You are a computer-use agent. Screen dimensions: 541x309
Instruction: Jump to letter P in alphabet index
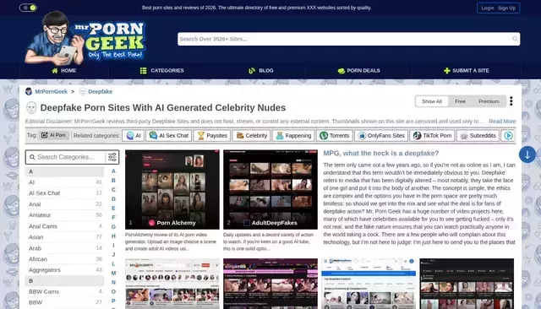(x=113, y=301)
